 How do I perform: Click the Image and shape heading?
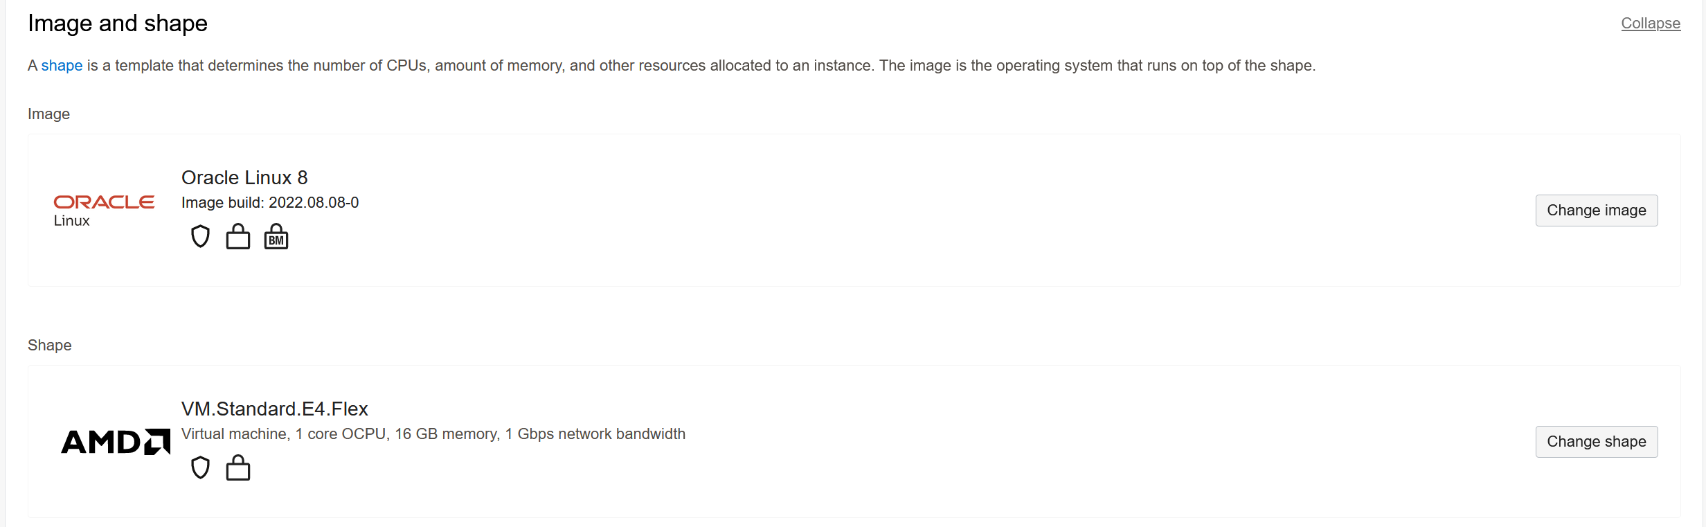(117, 23)
